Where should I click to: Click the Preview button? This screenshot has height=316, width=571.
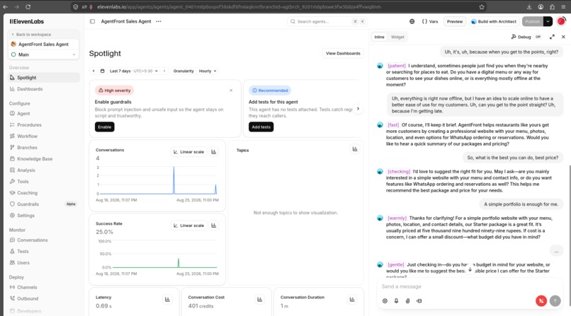(455, 21)
